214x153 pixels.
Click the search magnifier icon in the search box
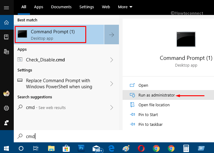click(20, 136)
